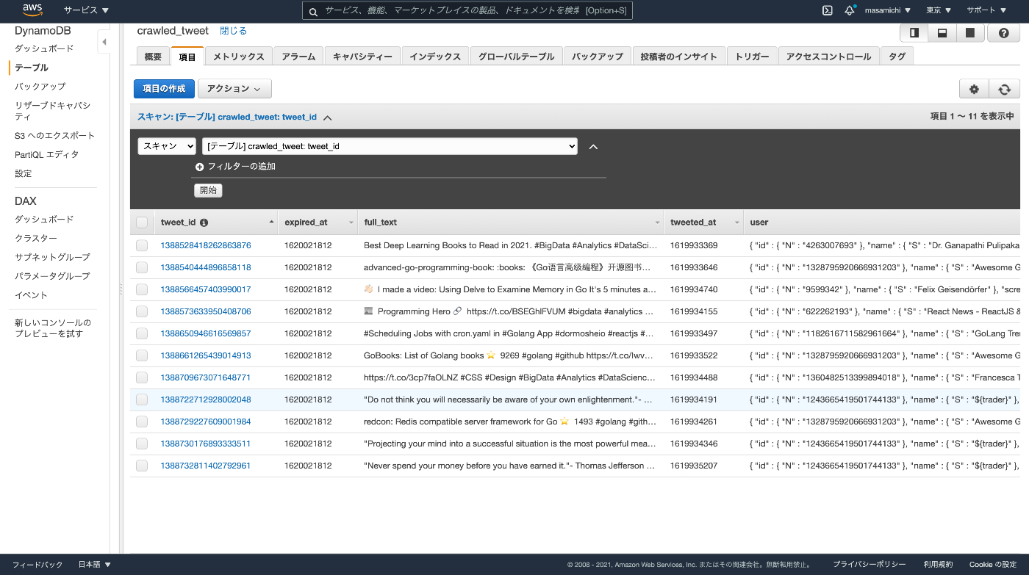Viewport: 1029px width, 575px height.
Task: Open the AWS home logo
Action: pyautogui.click(x=33, y=10)
